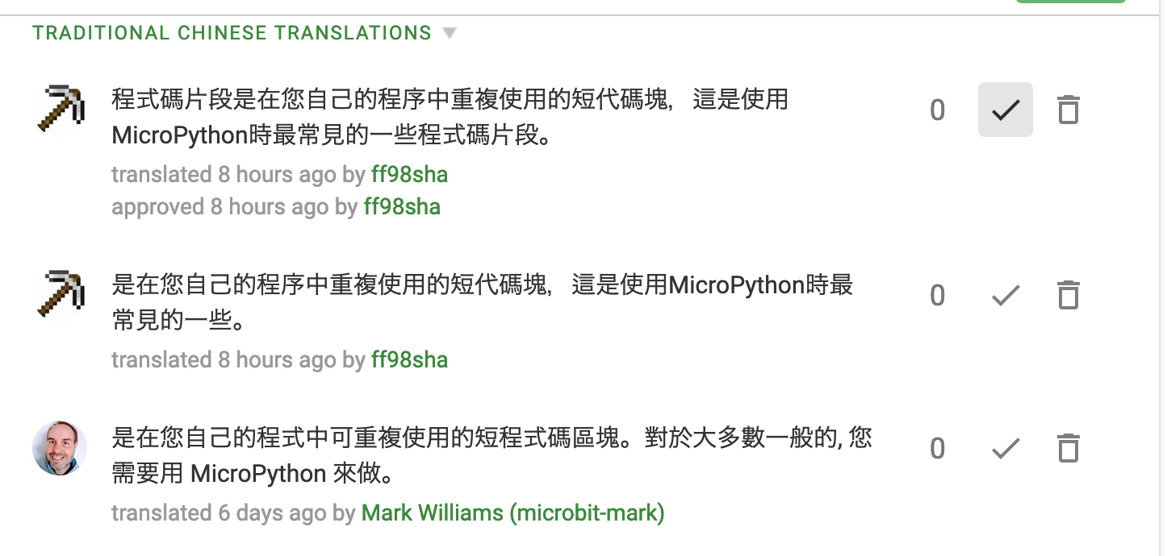Click the vote count on the first translation
The width and height of the screenshot is (1167, 556).
tap(938, 110)
